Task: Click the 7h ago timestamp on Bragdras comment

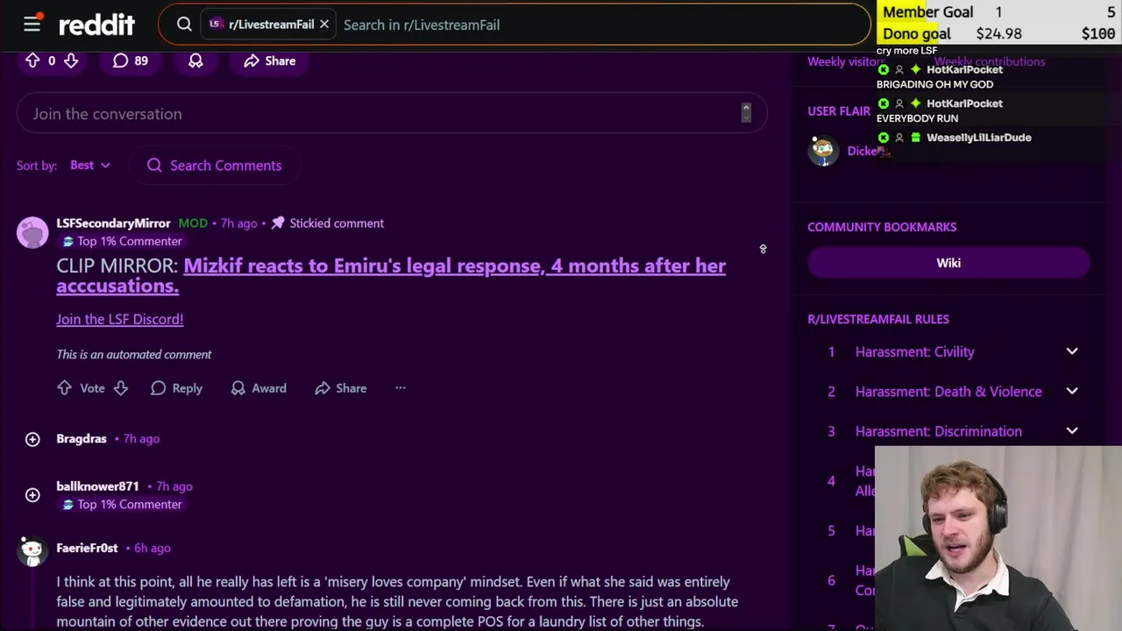Action: point(141,438)
